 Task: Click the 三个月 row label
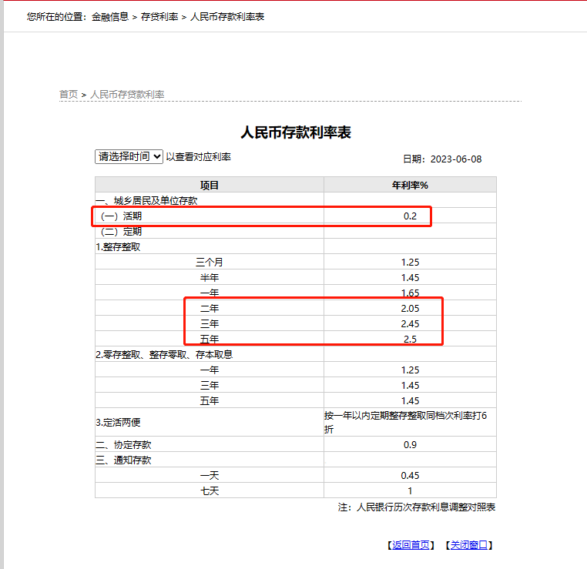click(x=210, y=263)
